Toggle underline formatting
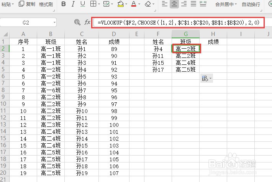Viewport: 272px width, 182px height. (83, 4)
